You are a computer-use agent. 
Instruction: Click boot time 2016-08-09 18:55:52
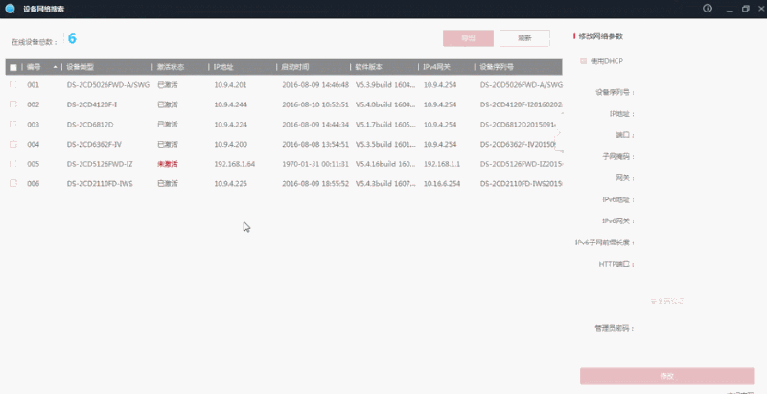coord(315,184)
